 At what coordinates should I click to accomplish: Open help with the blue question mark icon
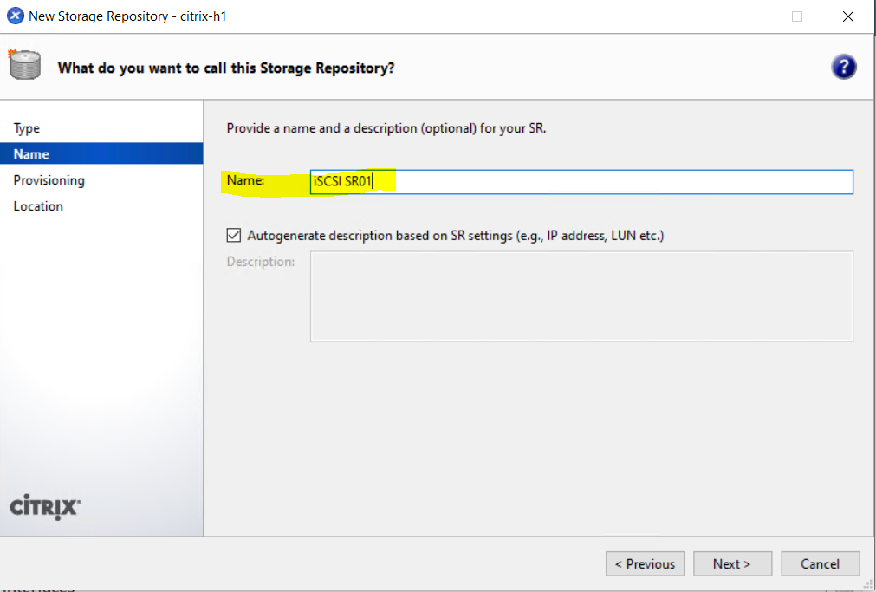[x=843, y=67]
